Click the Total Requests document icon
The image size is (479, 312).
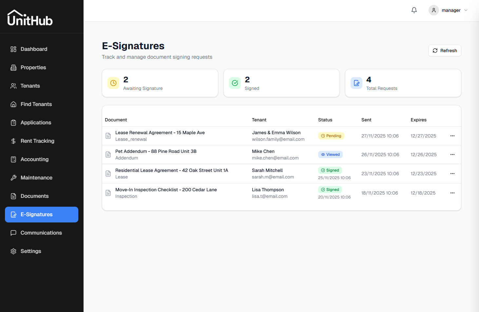coord(356,83)
